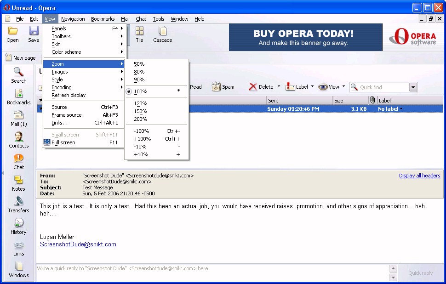Viewport: 446px width, 284px height.
Task: Expand the Encoding submenu
Action: (x=83, y=87)
